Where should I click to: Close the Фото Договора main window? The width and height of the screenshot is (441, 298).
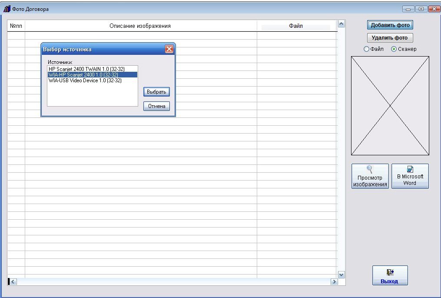[434, 9]
